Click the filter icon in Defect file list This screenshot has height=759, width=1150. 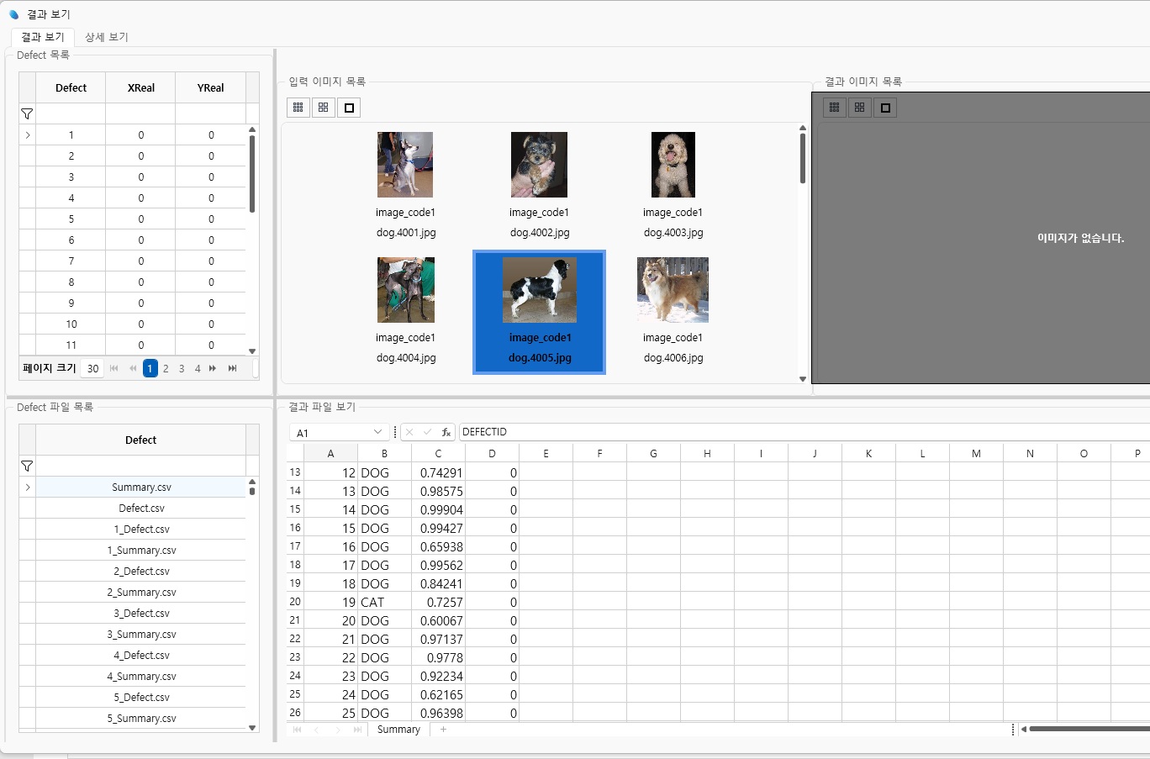coord(27,466)
